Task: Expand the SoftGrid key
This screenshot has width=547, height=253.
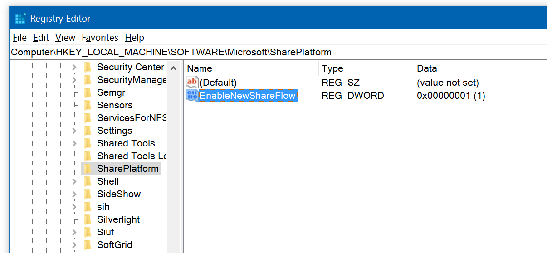Action: point(74,245)
